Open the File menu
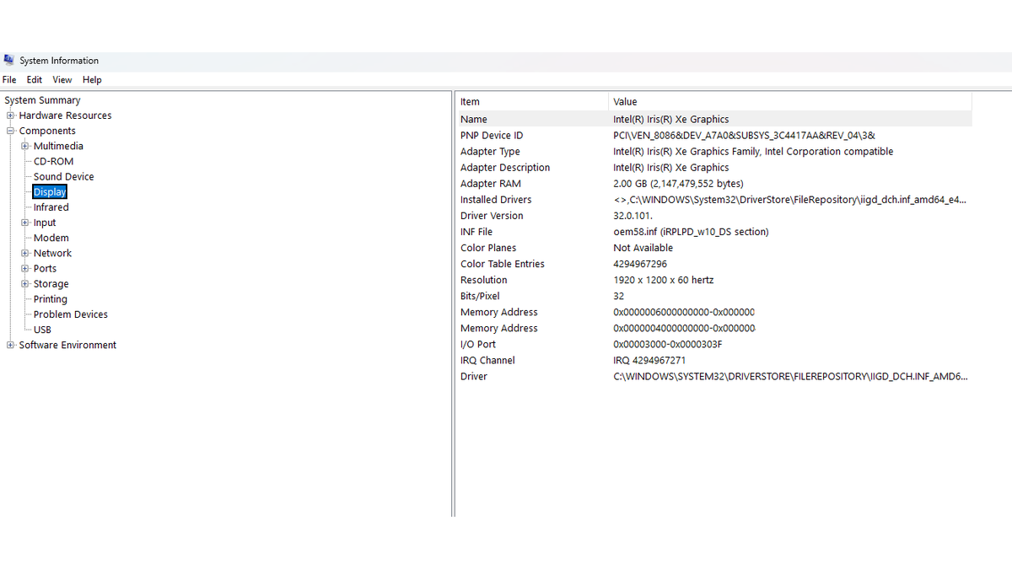Screen dimensions: 1012x569 tap(9, 80)
